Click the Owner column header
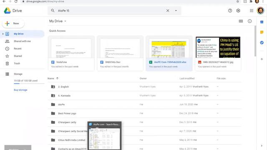Screen dimensions: 267x150 (143, 78)
